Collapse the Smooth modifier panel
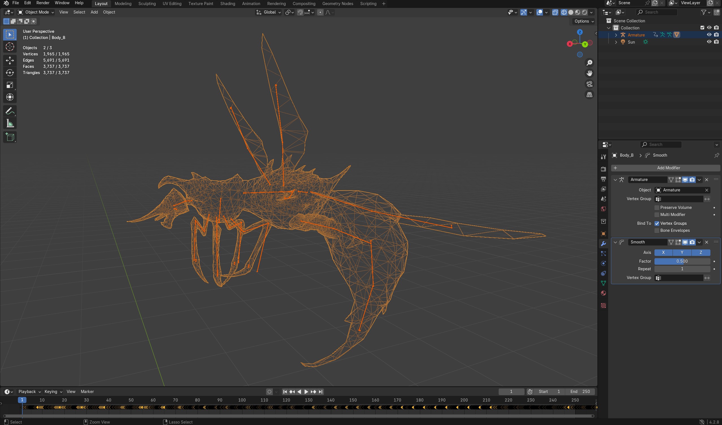The width and height of the screenshot is (722, 425). point(615,242)
